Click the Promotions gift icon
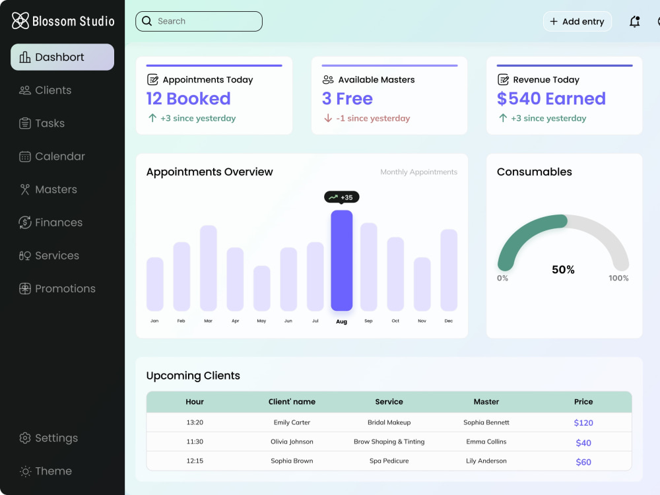This screenshot has width=660, height=495. pos(25,288)
